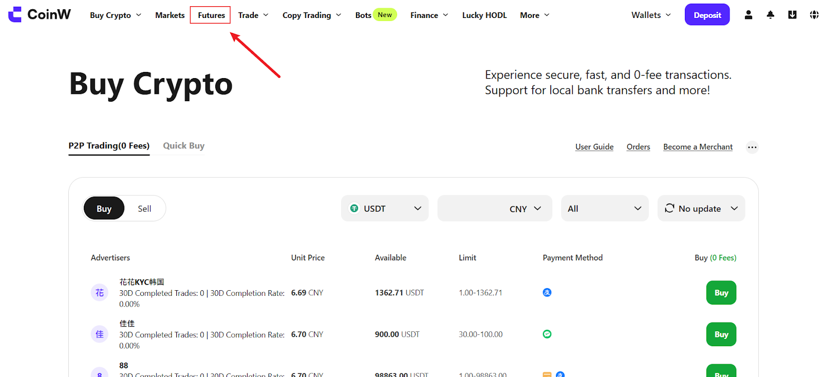The height and width of the screenshot is (377, 822).
Task: Open the No update refresh interval dropdown
Action: (701, 209)
